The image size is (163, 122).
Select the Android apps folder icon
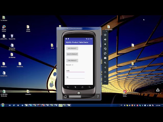(x=133, y=65)
